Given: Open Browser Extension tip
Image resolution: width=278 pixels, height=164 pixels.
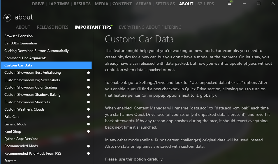Looking at the screenshot, I should coord(19,36).
